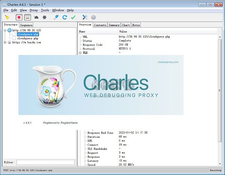The width and height of the screenshot is (225, 175).
Task: Open the Window menu
Action: pos(58,10)
